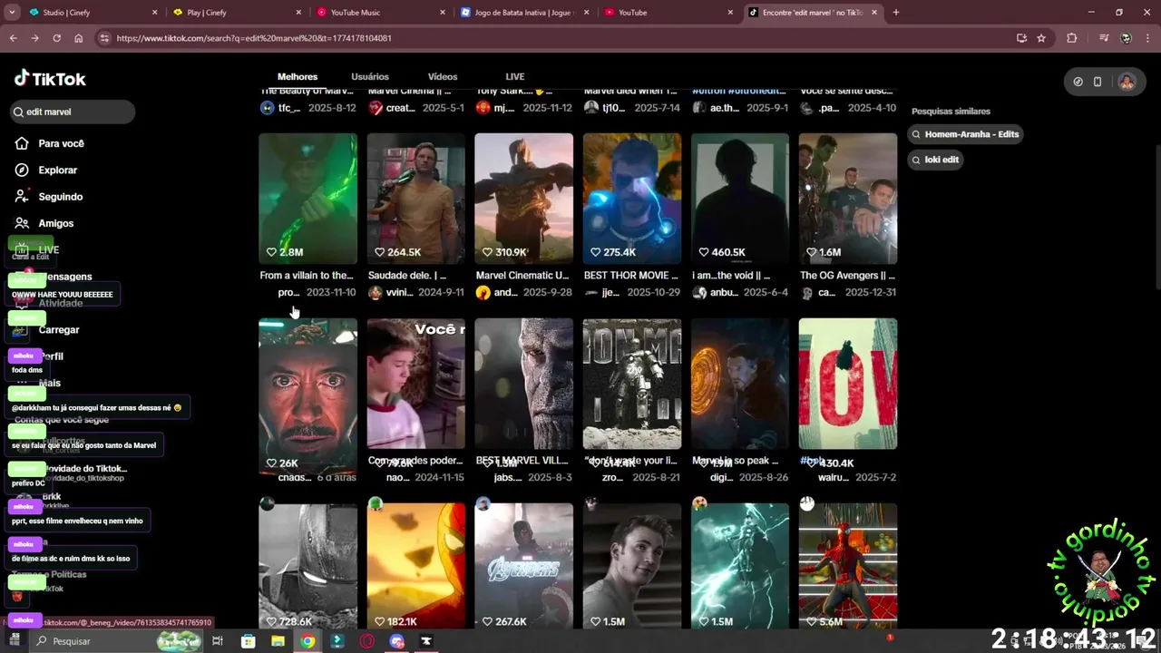Open Microsoft Store on the taskbar
The height and width of the screenshot is (653, 1161).
(x=249, y=641)
